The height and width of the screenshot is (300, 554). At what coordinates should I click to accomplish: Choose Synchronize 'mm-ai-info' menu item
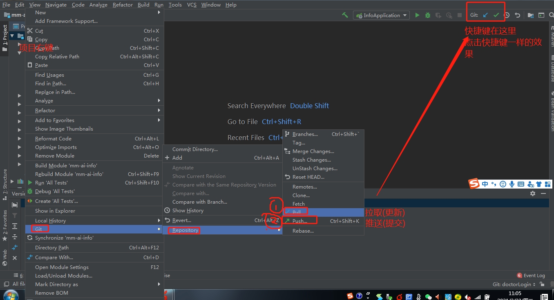[x=94, y=238]
